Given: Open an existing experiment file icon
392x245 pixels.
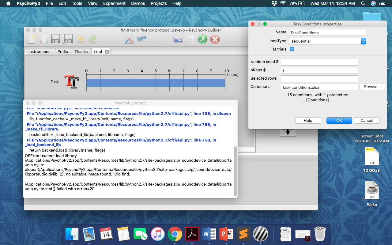Looking at the screenshot, I should (44, 39).
